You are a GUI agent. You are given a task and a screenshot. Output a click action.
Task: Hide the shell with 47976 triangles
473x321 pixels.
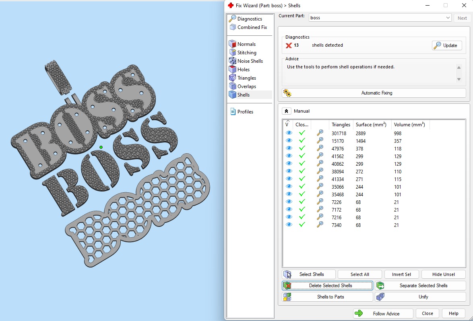click(289, 148)
